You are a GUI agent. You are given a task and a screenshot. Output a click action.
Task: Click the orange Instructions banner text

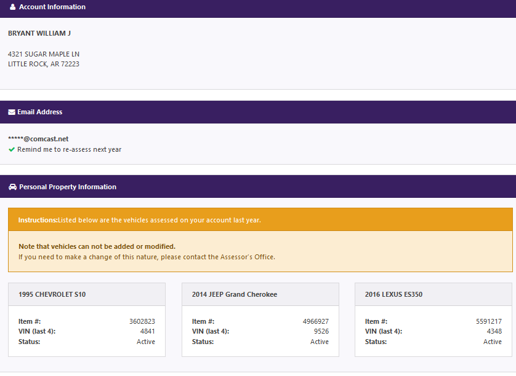coord(140,220)
